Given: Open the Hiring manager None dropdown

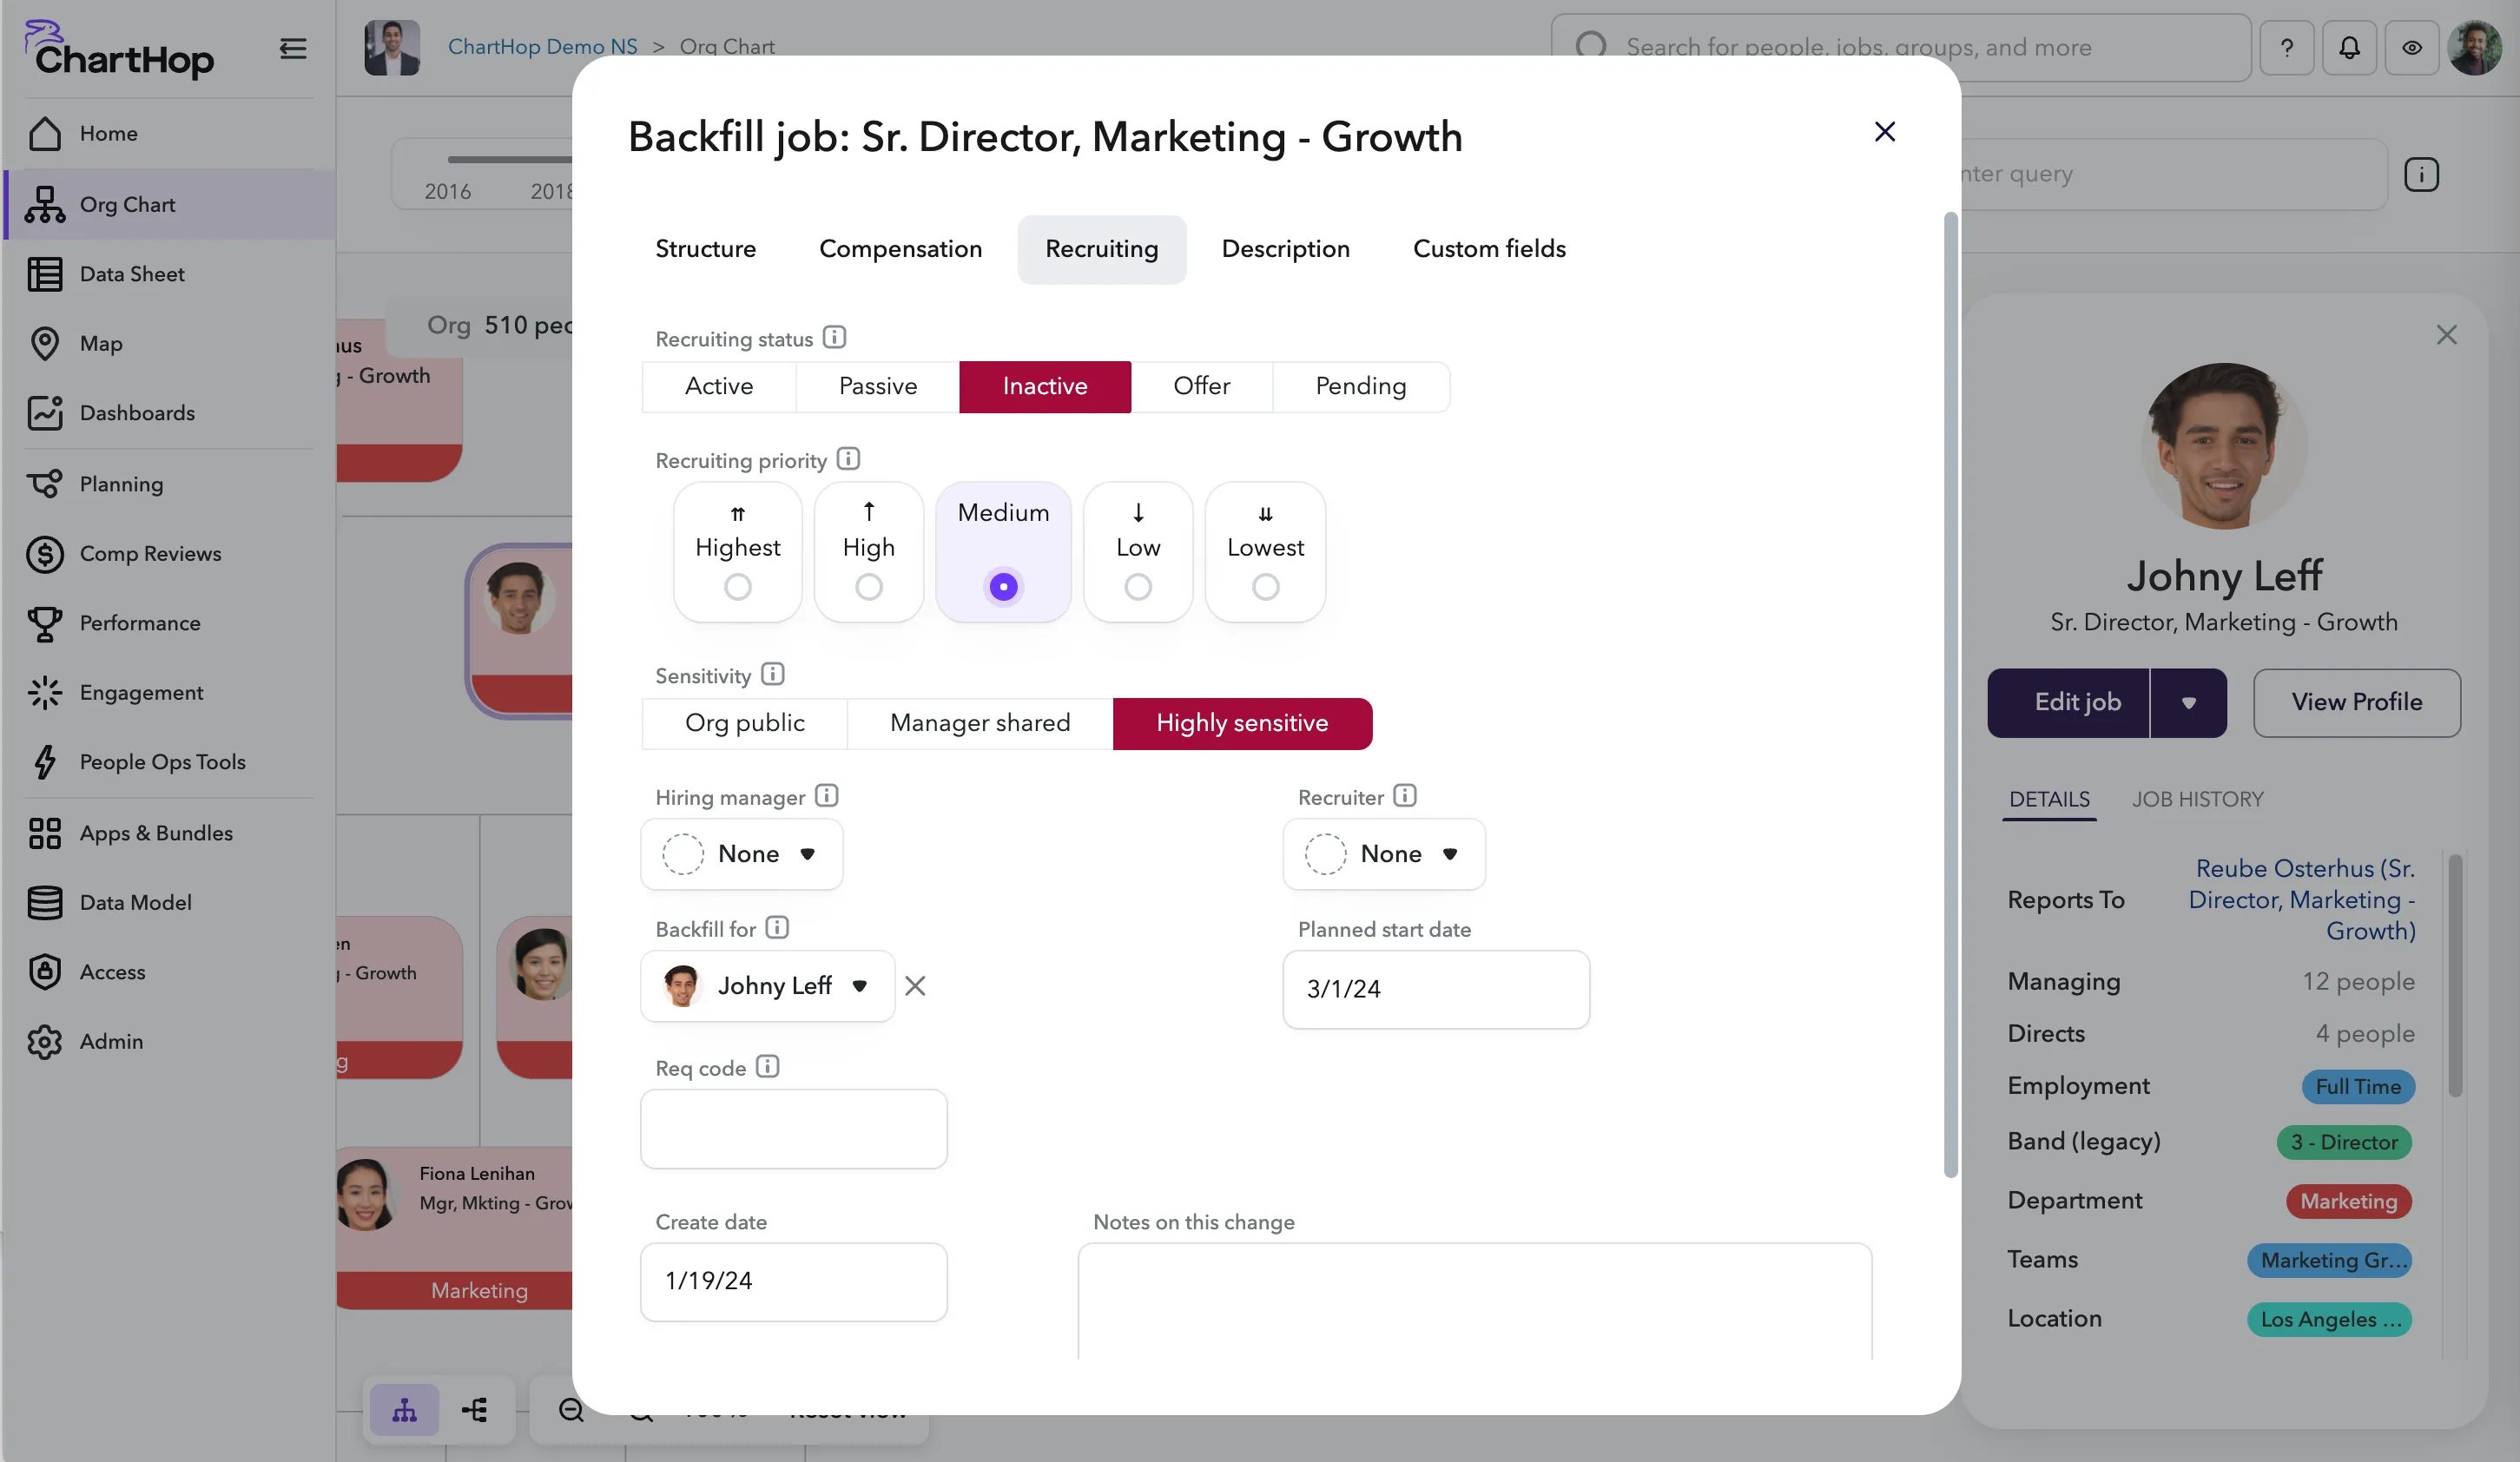Looking at the screenshot, I should pyautogui.click(x=742, y=855).
